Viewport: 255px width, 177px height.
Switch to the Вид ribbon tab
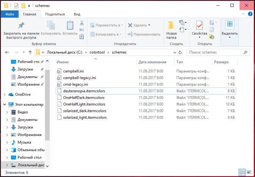pyautogui.click(x=77, y=14)
